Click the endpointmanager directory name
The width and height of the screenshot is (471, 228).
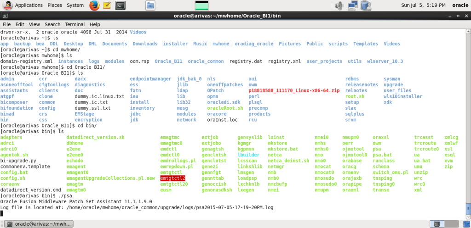click(150, 79)
